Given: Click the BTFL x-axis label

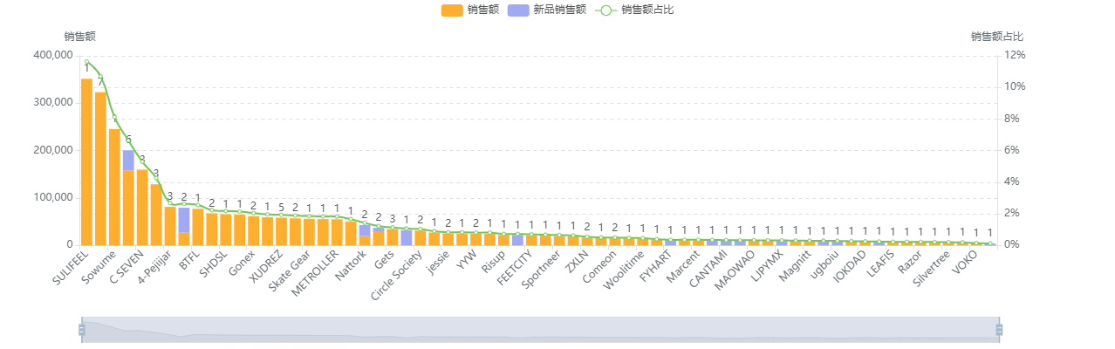Looking at the screenshot, I should [189, 260].
